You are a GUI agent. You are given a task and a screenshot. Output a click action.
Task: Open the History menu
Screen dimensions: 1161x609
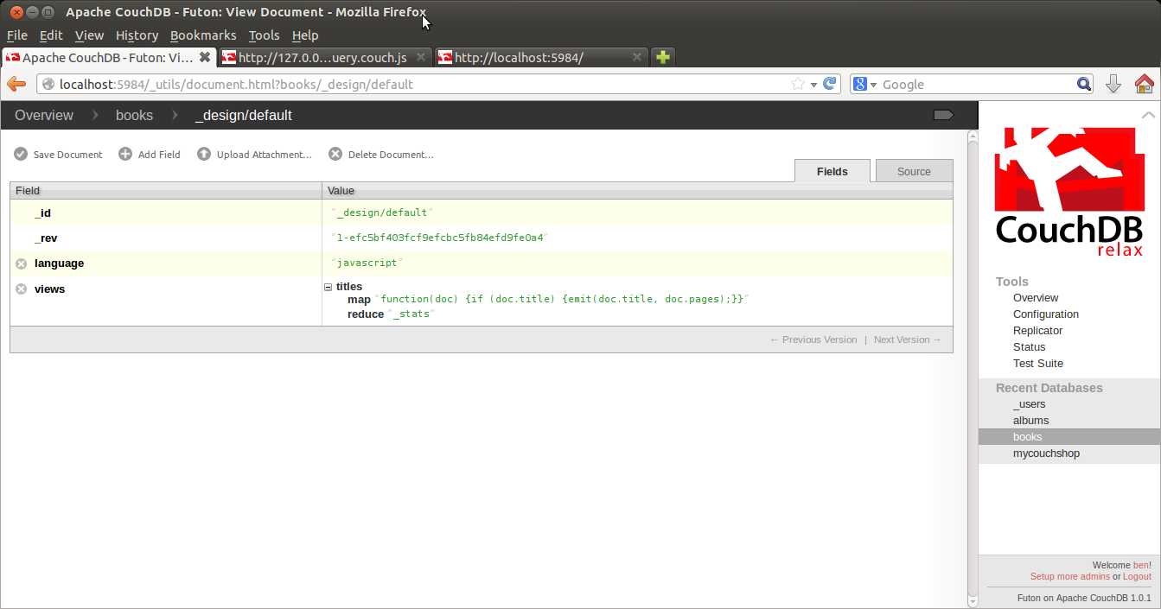point(137,35)
